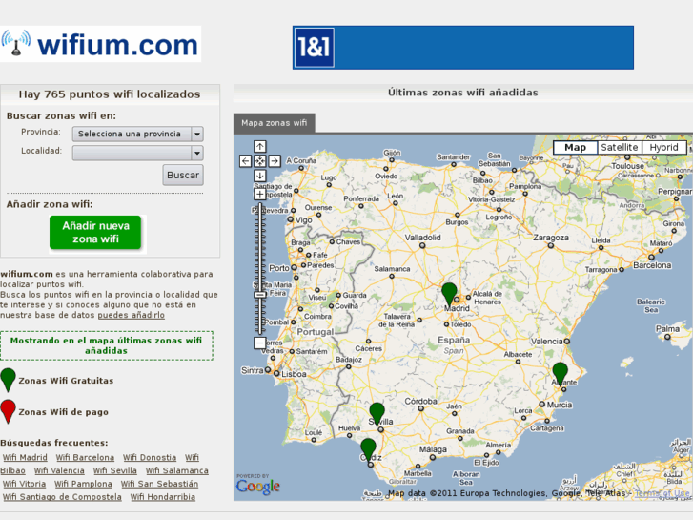The image size is (693, 520).
Task: Open the Wifi Vitoria link
Action: (25, 484)
